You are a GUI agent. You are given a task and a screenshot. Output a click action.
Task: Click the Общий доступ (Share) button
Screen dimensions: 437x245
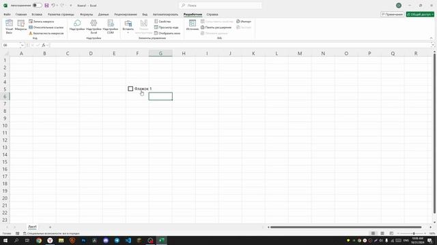[420, 14]
